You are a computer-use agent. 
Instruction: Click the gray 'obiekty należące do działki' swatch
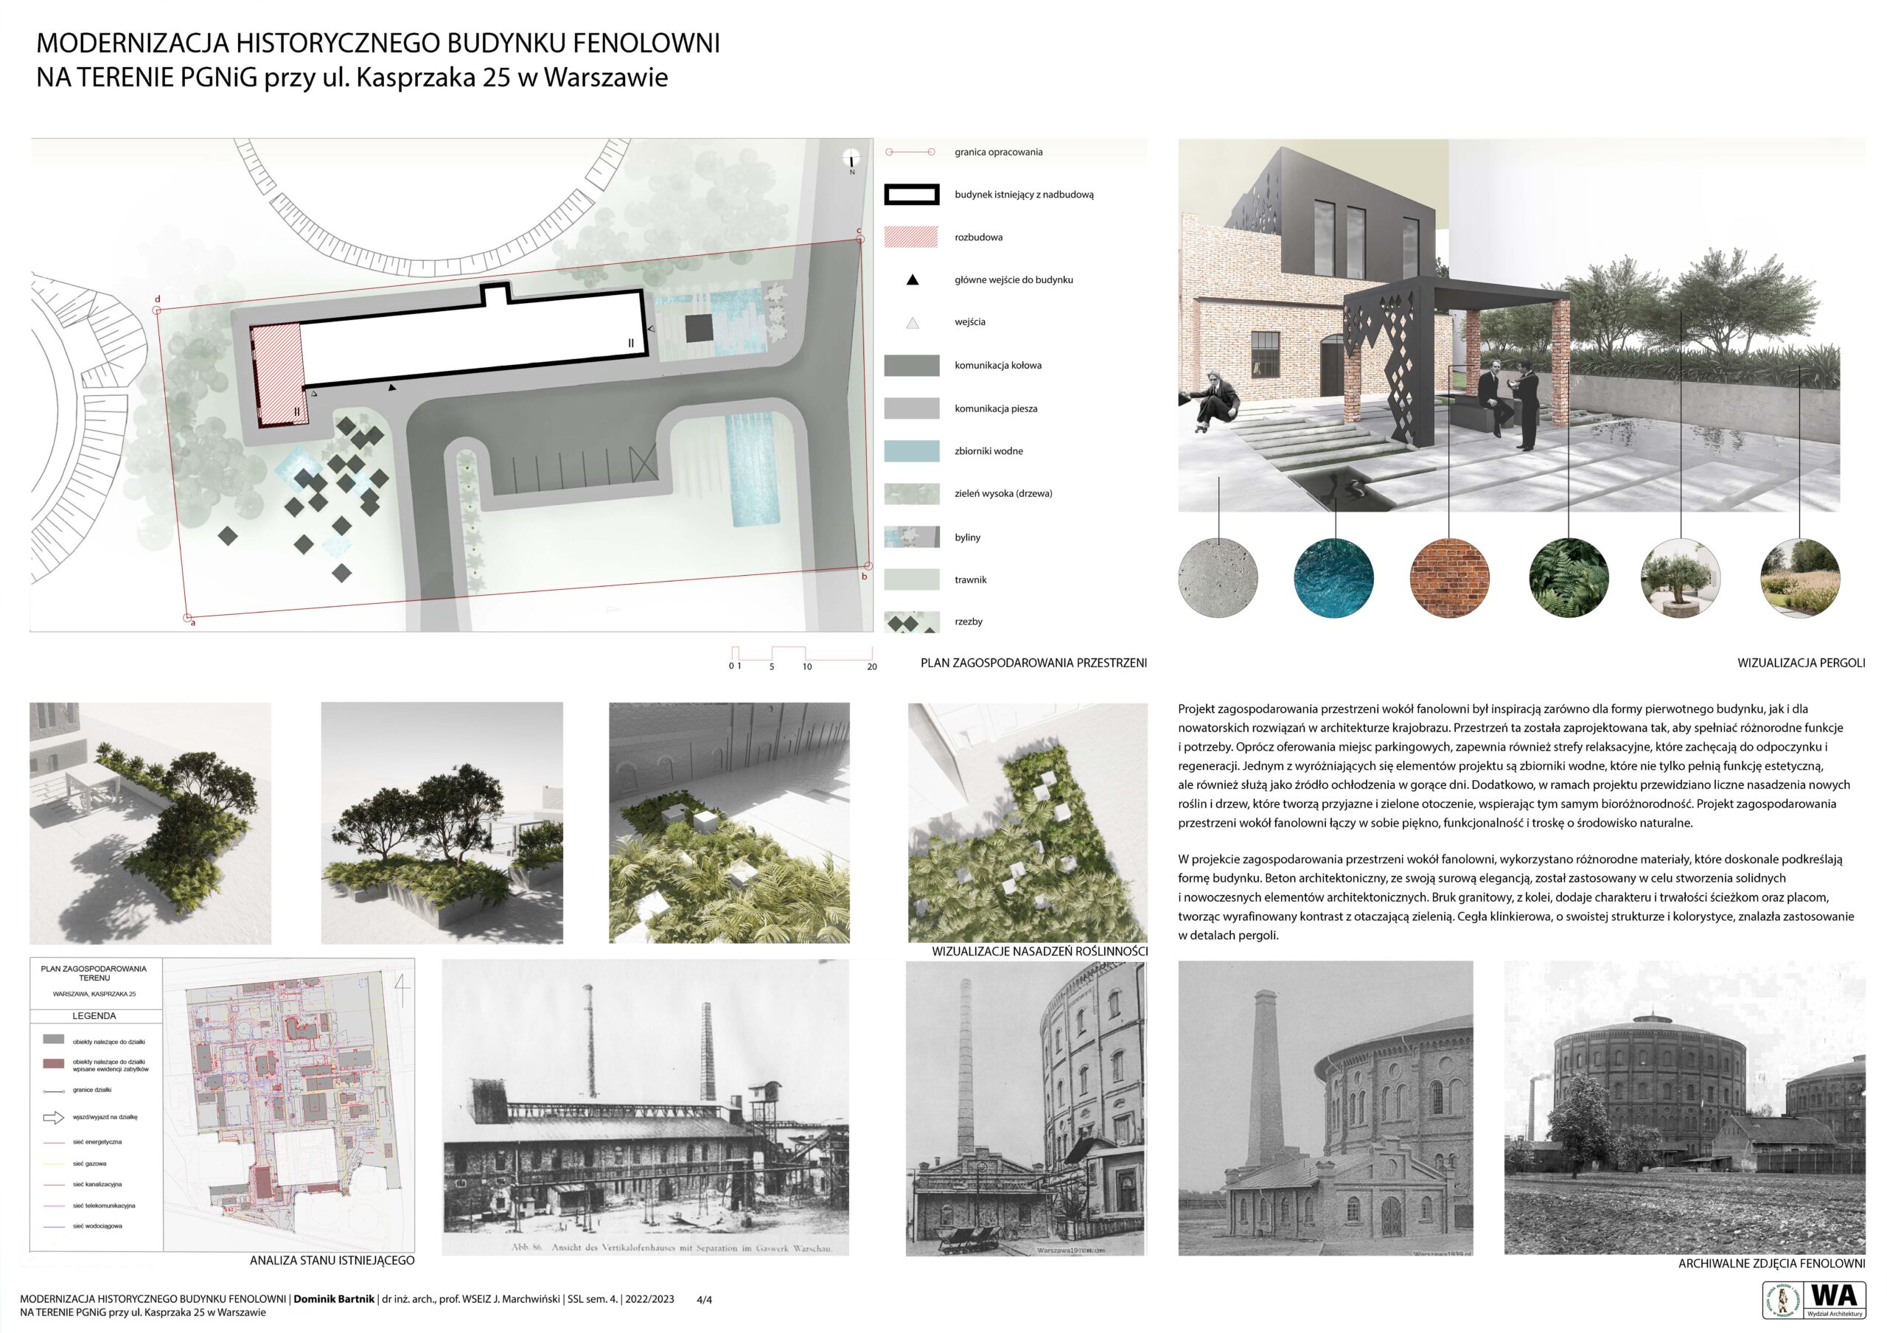click(53, 1040)
